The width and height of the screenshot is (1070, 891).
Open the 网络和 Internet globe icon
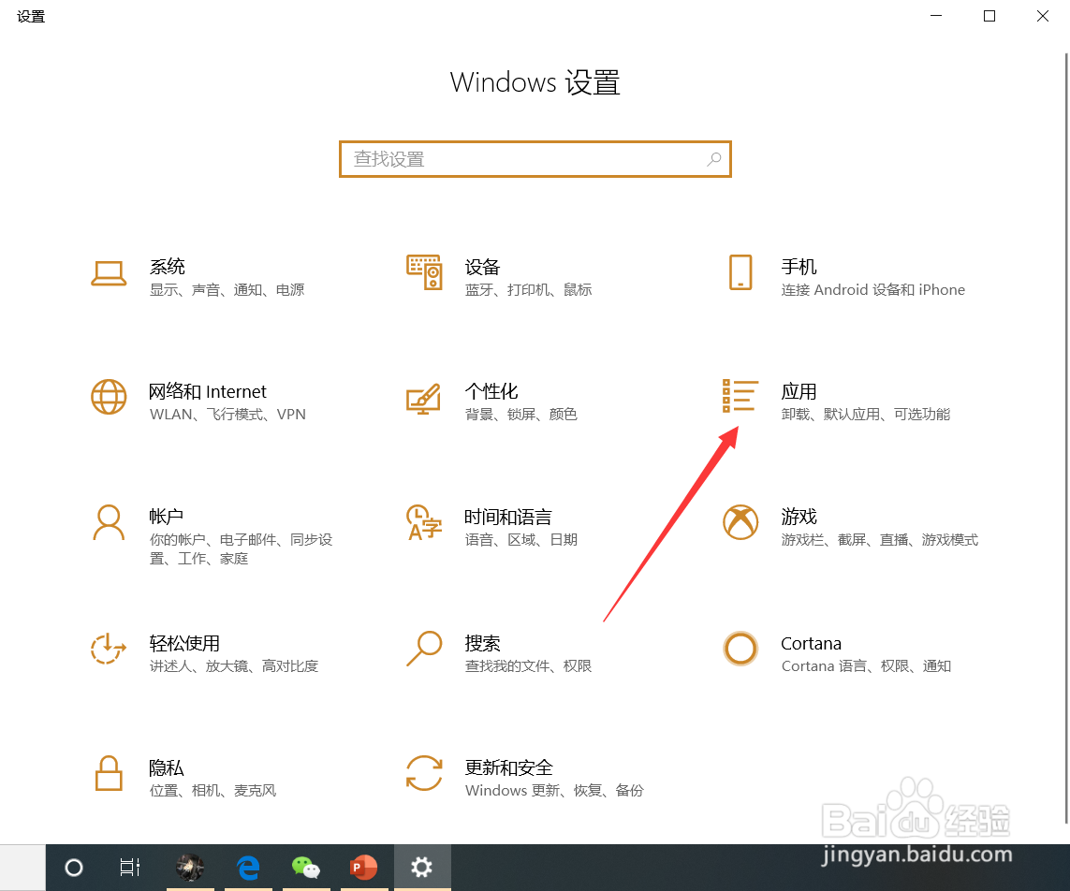[109, 397]
